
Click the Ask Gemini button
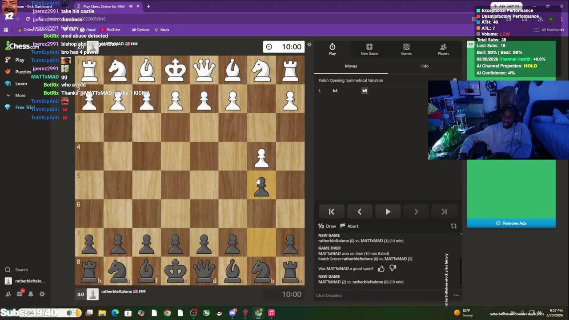(x=506, y=6)
